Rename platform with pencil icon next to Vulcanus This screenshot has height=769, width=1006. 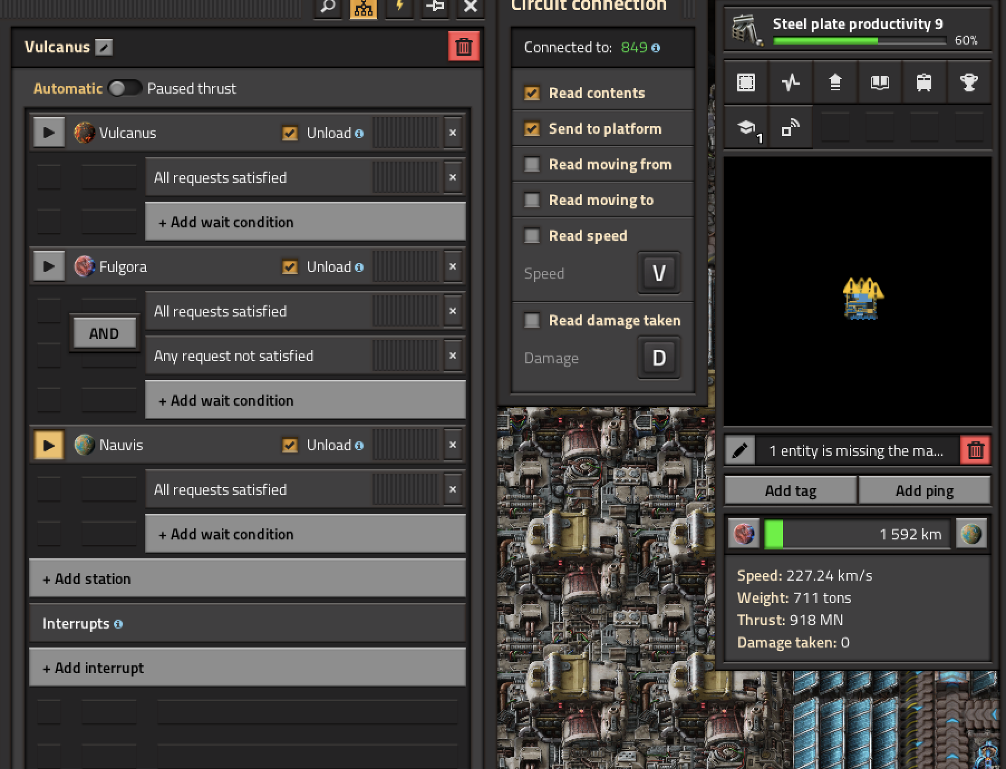coord(103,47)
